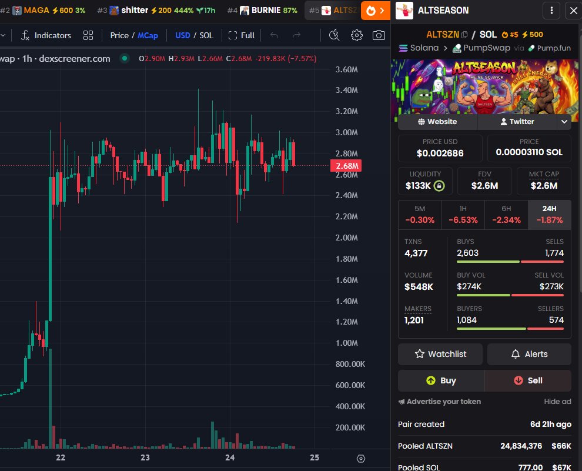Open trending tab #5 ALTSZ

pos(333,11)
